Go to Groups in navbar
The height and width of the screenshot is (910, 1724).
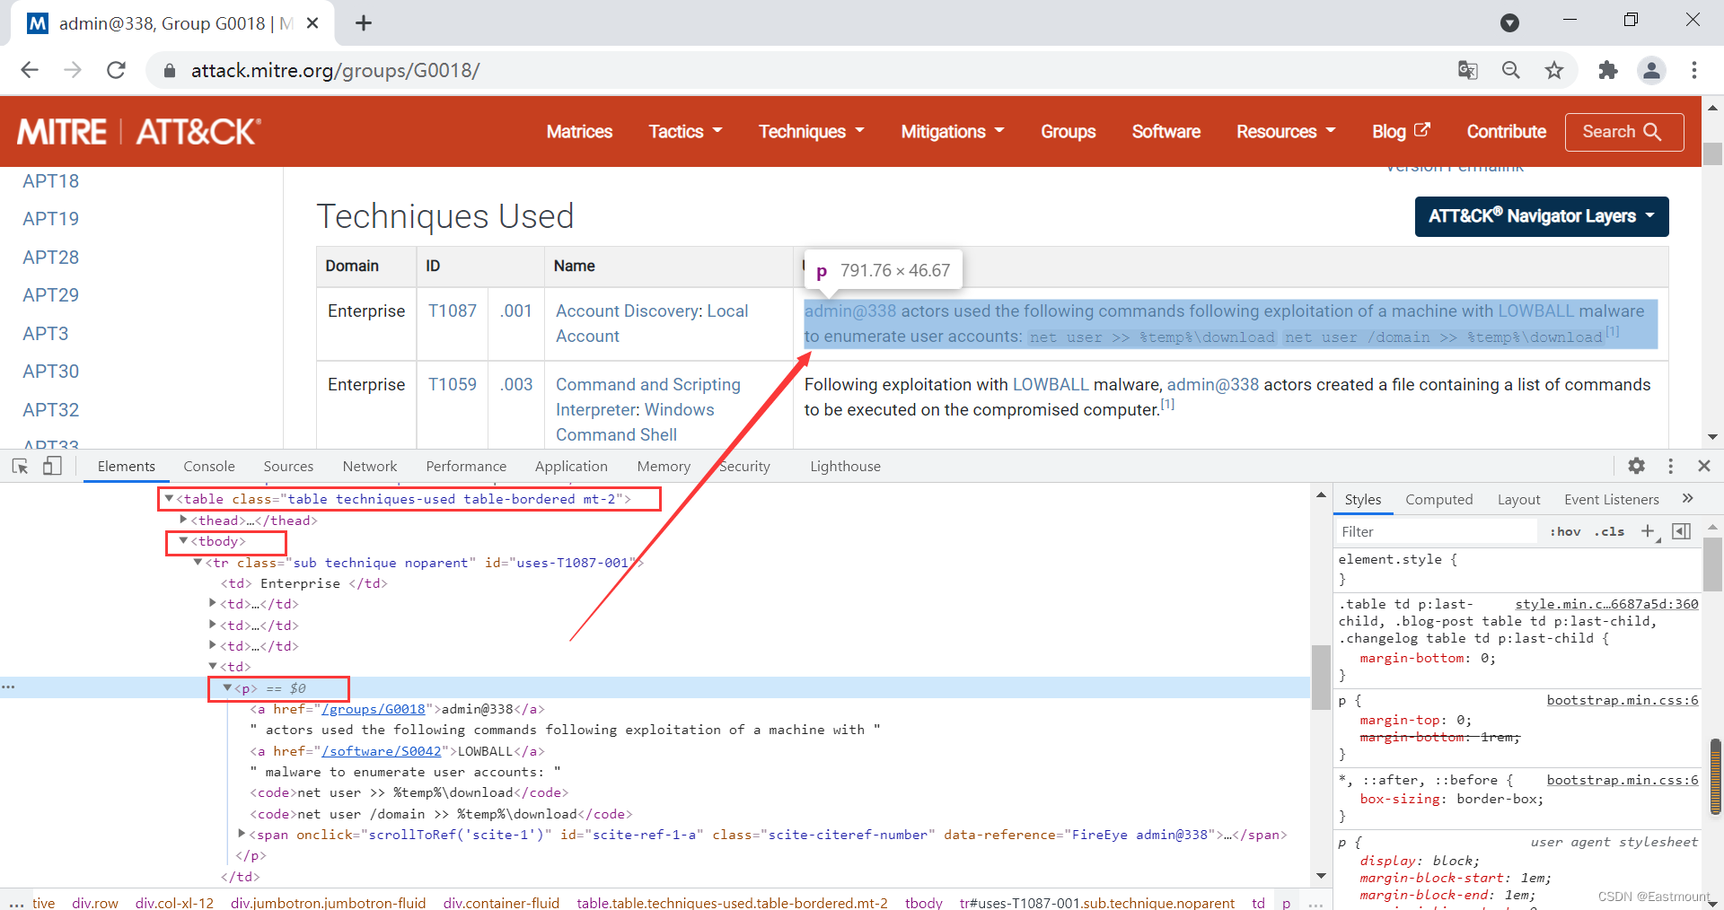[x=1069, y=132]
